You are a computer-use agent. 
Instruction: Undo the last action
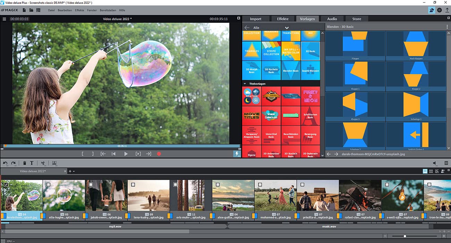pyautogui.click(x=5, y=163)
